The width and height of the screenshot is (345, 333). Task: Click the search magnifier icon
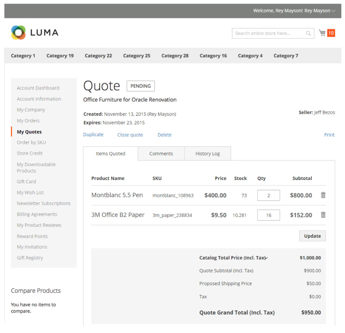pos(309,33)
